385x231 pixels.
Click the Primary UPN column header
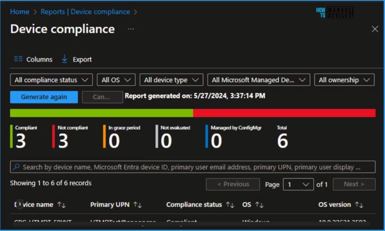click(110, 204)
